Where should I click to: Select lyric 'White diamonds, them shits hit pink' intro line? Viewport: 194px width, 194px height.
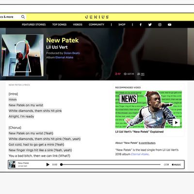pyautogui.click(x=35, y=111)
